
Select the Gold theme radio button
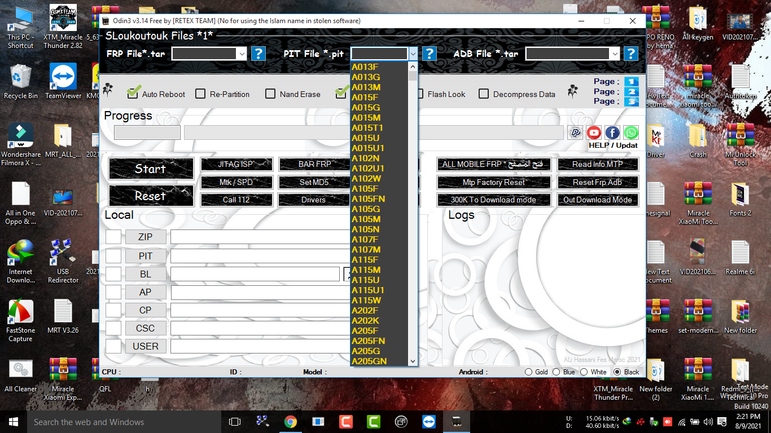pos(529,372)
